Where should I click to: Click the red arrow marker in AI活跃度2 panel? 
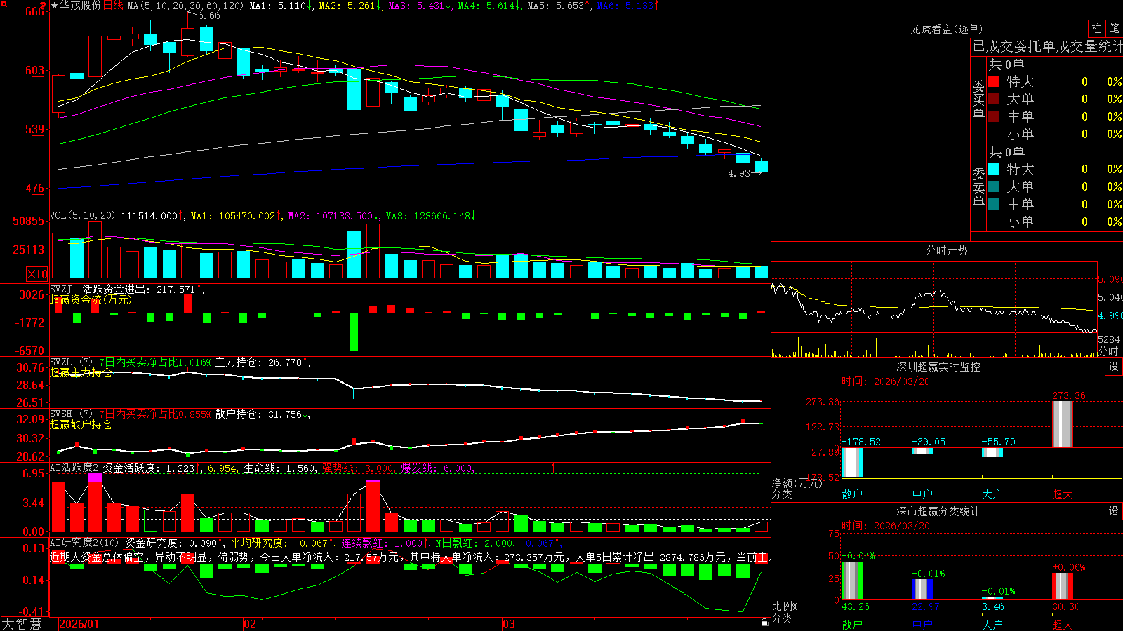pyautogui.click(x=554, y=467)
